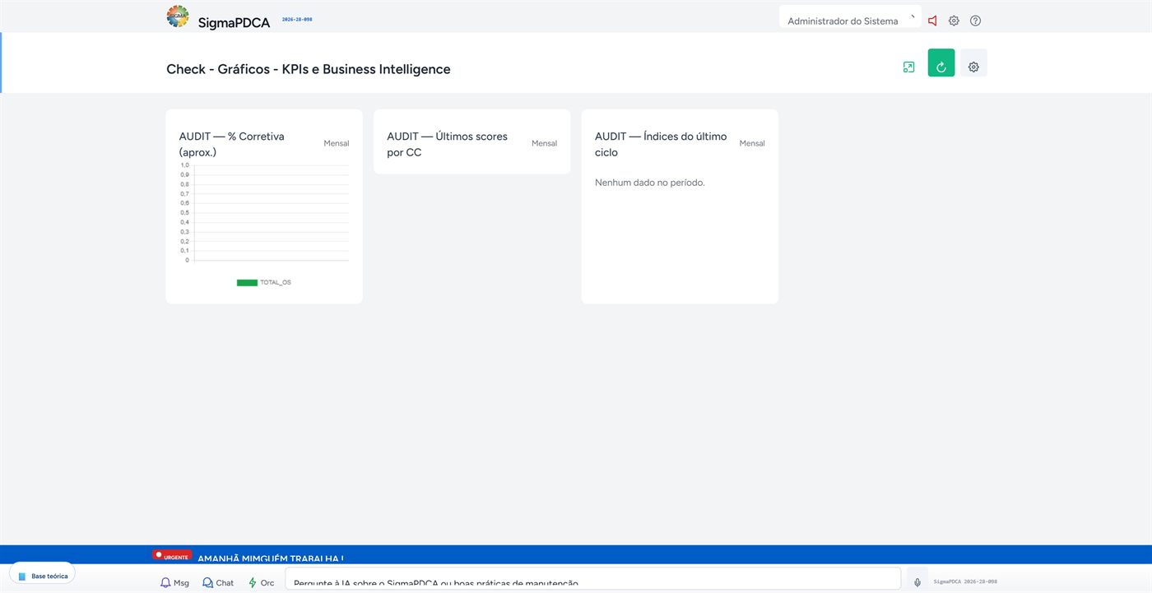
Task: Open the help question mark icon
Action: click(x=975, y=21)
